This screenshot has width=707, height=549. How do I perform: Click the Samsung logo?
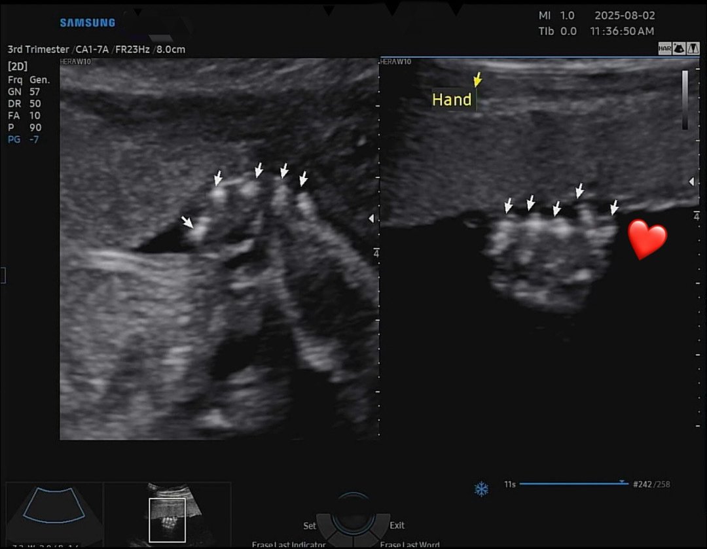(88, 23)
